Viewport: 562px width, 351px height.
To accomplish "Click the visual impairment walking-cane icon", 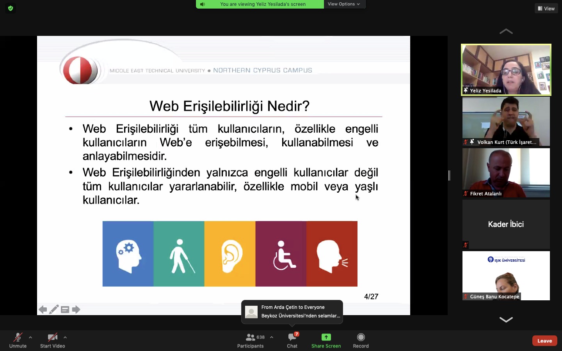I will 179,254.
